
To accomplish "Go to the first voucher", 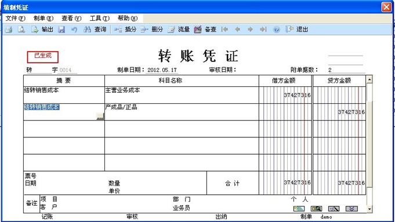I will tap(224, 30).
